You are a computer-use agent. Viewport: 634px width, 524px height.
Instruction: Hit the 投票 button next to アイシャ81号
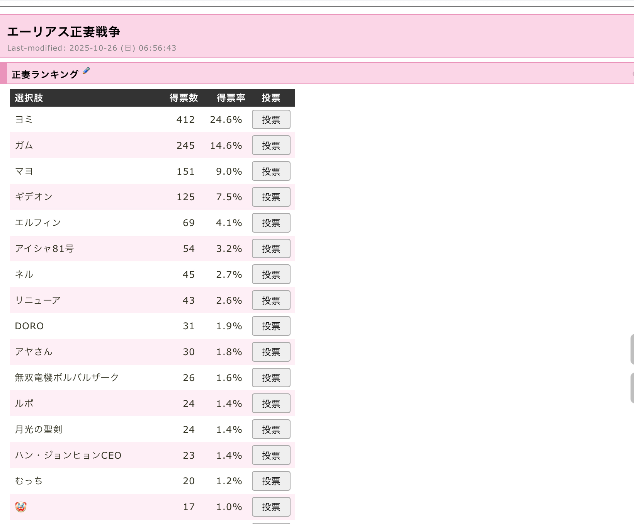tap(271, 248)
